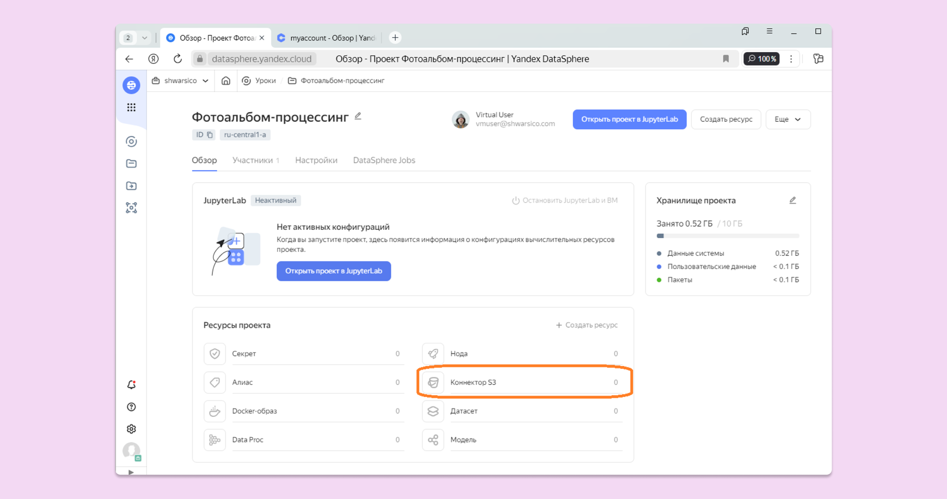The width and height of the screenshot is (947, 499).
Task: Click the storage usage progress bar
Action: coord(728,236)
